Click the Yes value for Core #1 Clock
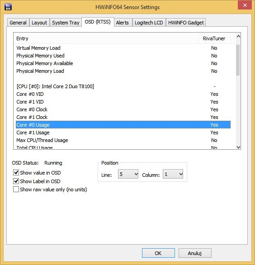The height and width of the screenshot is (265, 255). (214, 117)
